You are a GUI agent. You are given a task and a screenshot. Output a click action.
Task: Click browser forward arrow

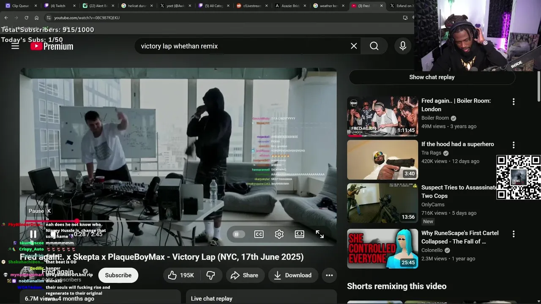click(16, 18)
